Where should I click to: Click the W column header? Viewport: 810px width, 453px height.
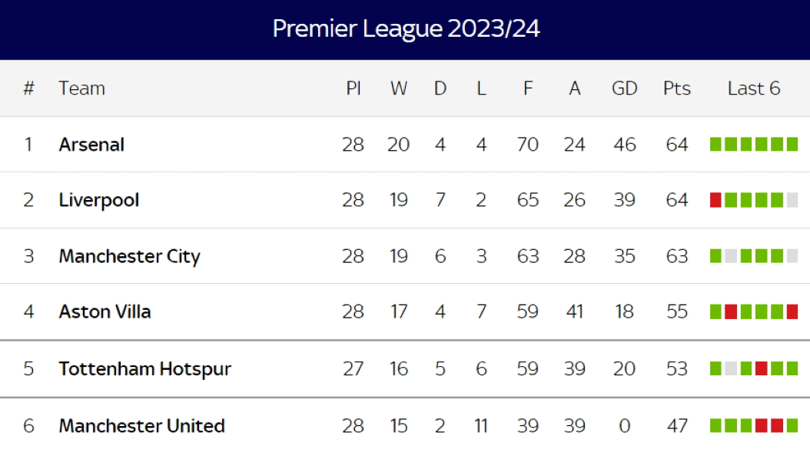point(398,88)
